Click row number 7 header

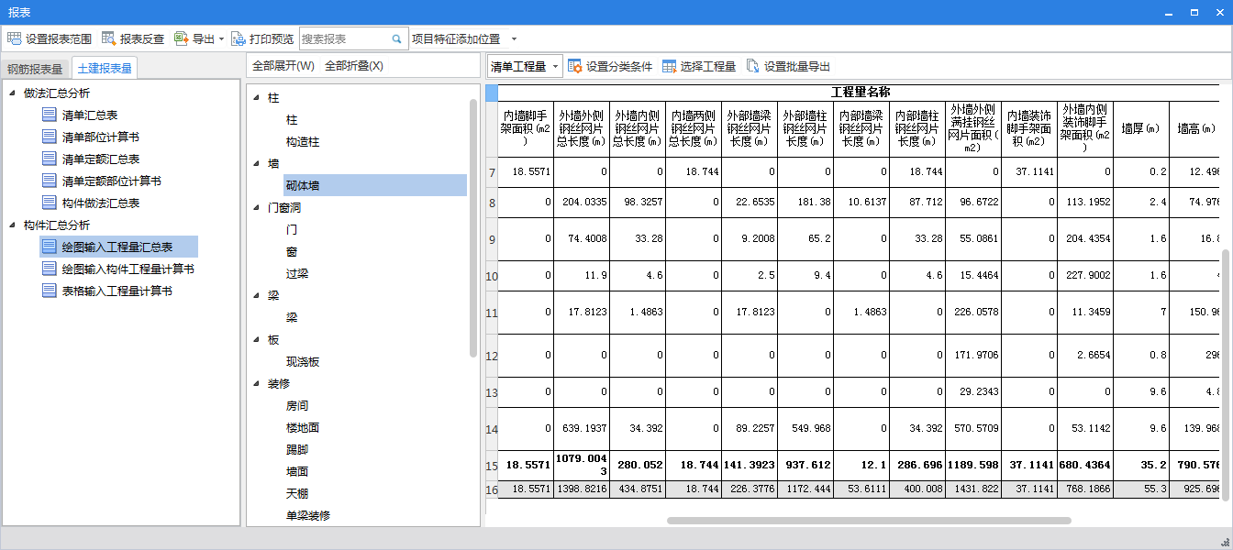pyautogui.click(x=492, y=172)
